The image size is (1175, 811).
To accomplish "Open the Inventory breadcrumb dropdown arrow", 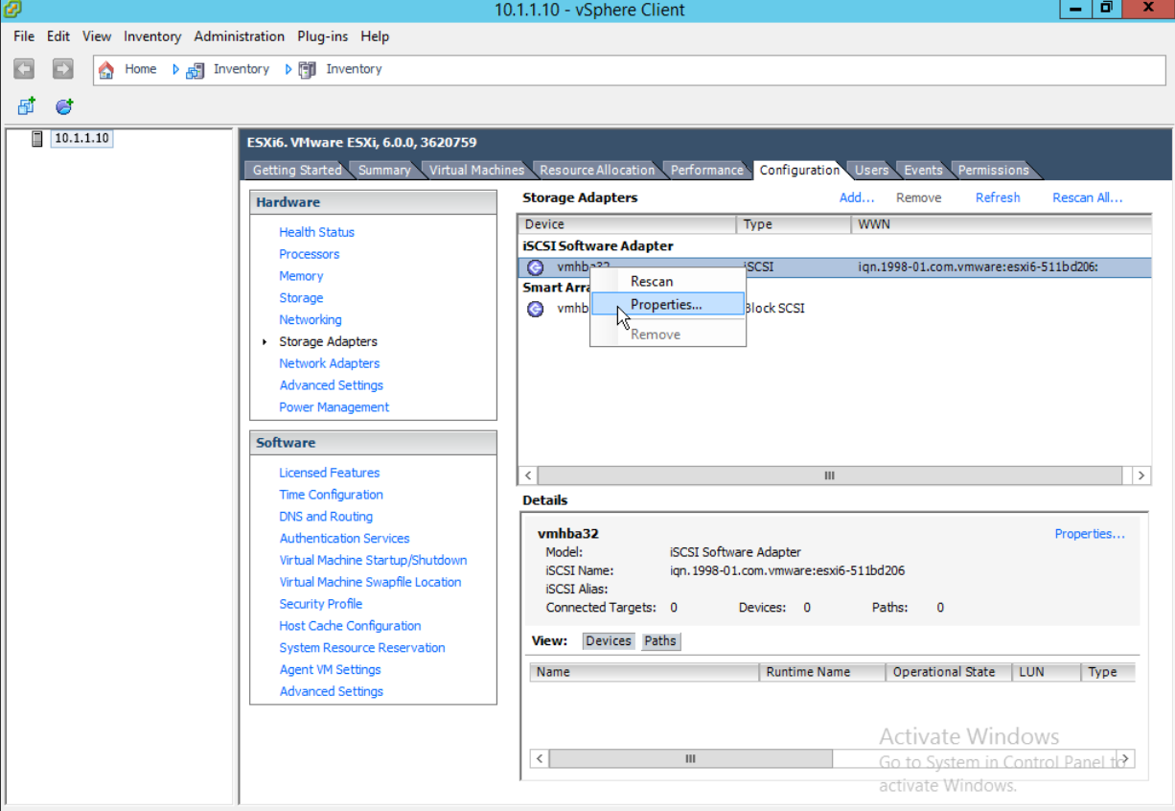I will point(288,69).
